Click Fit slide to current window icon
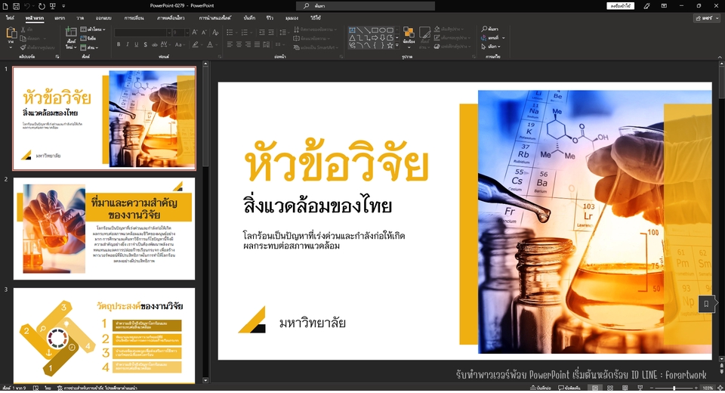Viewport: 725px width, 393px height. tap(720, 388)
